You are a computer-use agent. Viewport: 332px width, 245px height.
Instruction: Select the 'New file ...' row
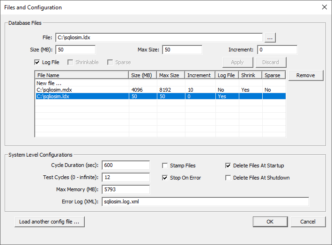pyautogui.click(x=161, y=83)
